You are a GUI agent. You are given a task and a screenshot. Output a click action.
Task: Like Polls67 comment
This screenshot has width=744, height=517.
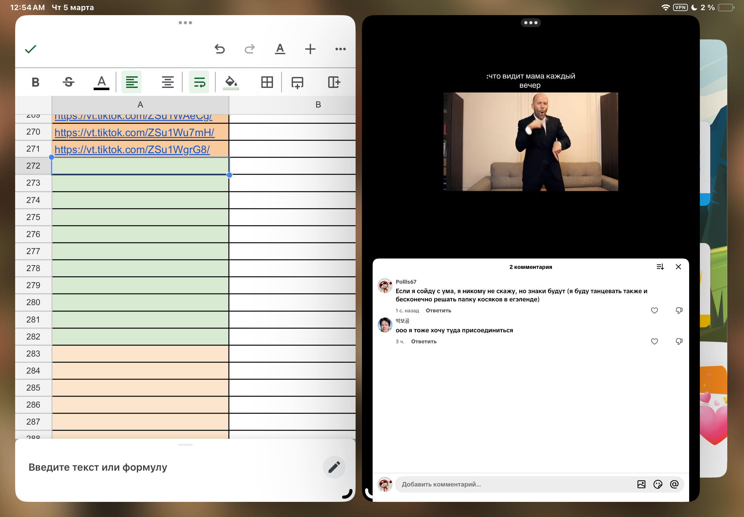[x=654, y=310]
